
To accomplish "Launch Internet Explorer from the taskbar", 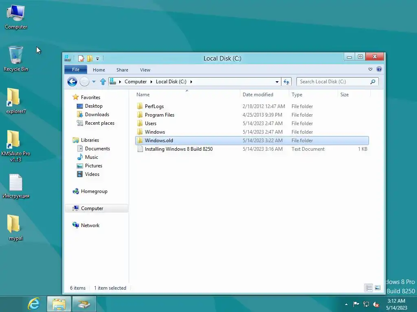I will pyautogui.click(x=34, y=304).
